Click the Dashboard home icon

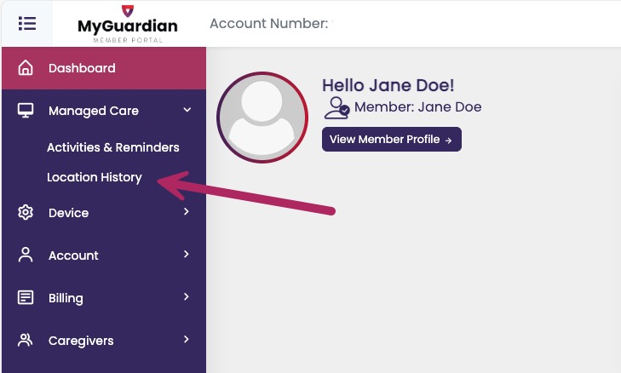coord(26,68)
